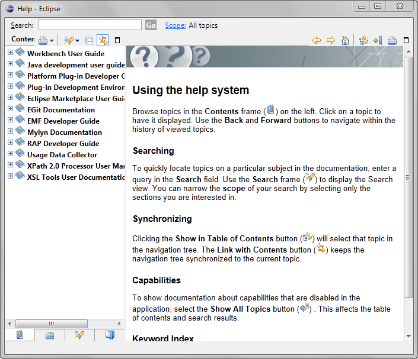Toggle Link with Contents button
Screen dimensions: 418x359
point(103,40)
